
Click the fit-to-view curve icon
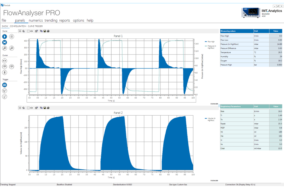coord(4,43)
